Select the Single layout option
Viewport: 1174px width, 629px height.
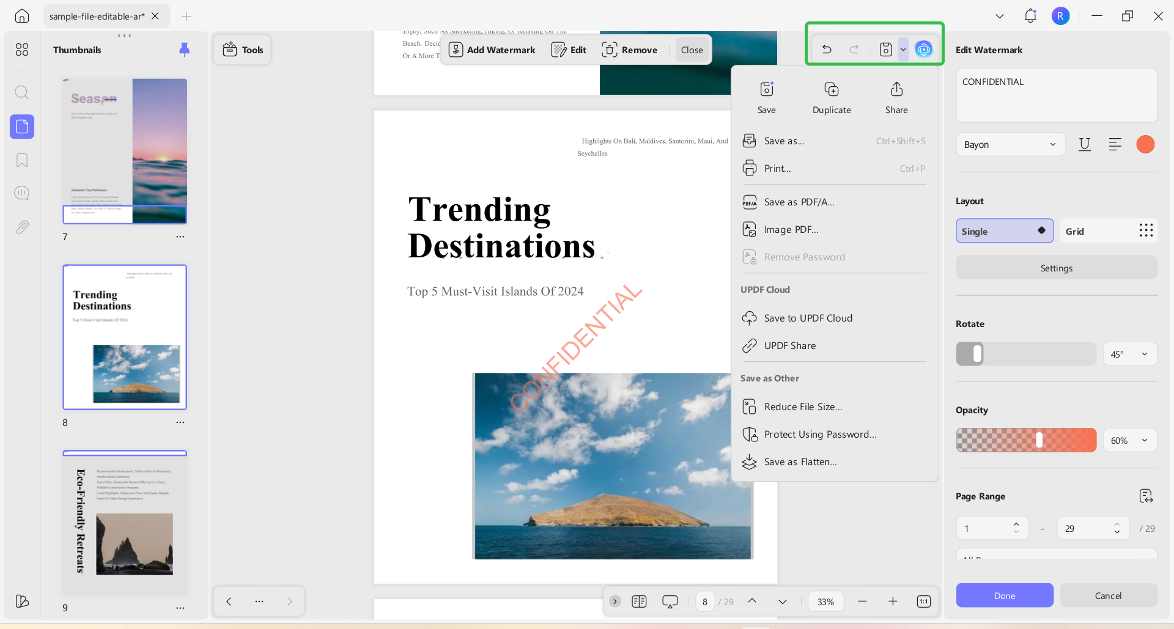(x=1005, y=231)
